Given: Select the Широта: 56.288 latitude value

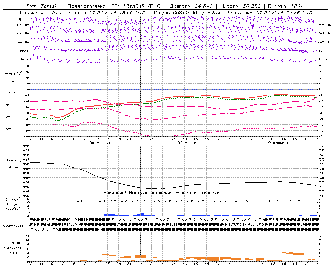Looking at the screenshot, I should click(240, 6).
